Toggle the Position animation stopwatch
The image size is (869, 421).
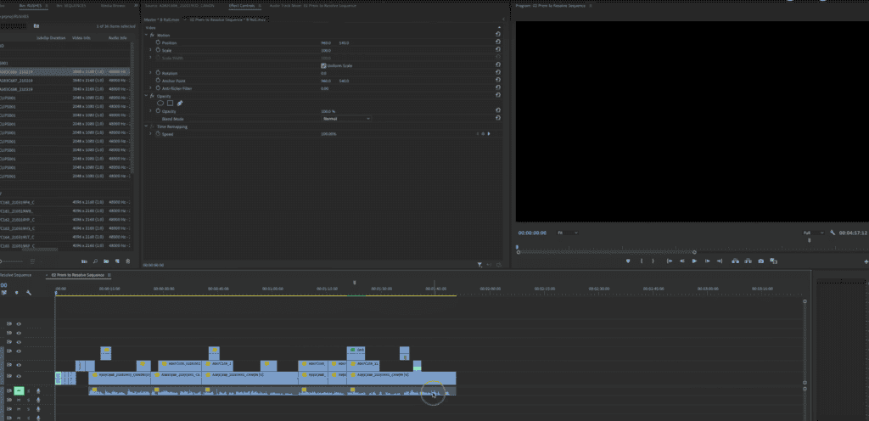[x=158, y=42]
